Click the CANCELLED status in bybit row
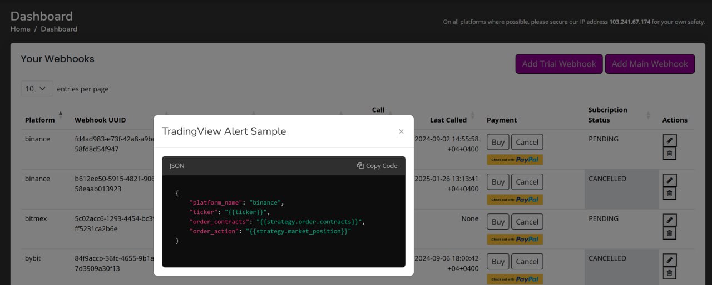Screen dimensions: 712x285 tap(607, 258)
